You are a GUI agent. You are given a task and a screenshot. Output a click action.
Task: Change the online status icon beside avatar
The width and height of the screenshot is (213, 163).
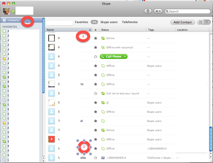click(x=13, y=11)
